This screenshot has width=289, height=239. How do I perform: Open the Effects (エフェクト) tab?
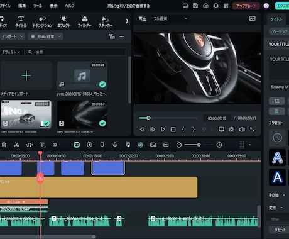click(x=64, y=22)
